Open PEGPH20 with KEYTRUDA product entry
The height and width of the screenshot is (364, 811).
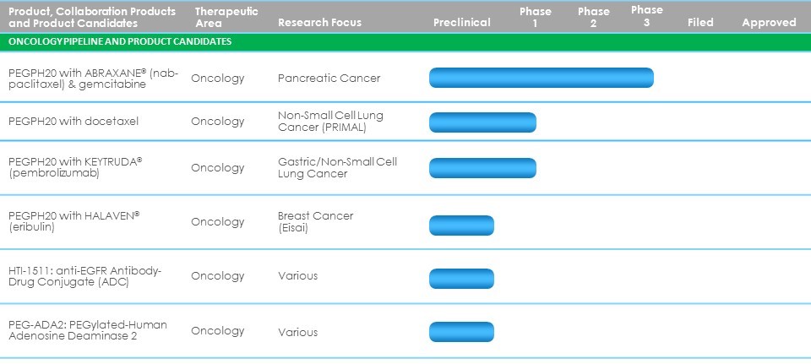coord(74,167)
